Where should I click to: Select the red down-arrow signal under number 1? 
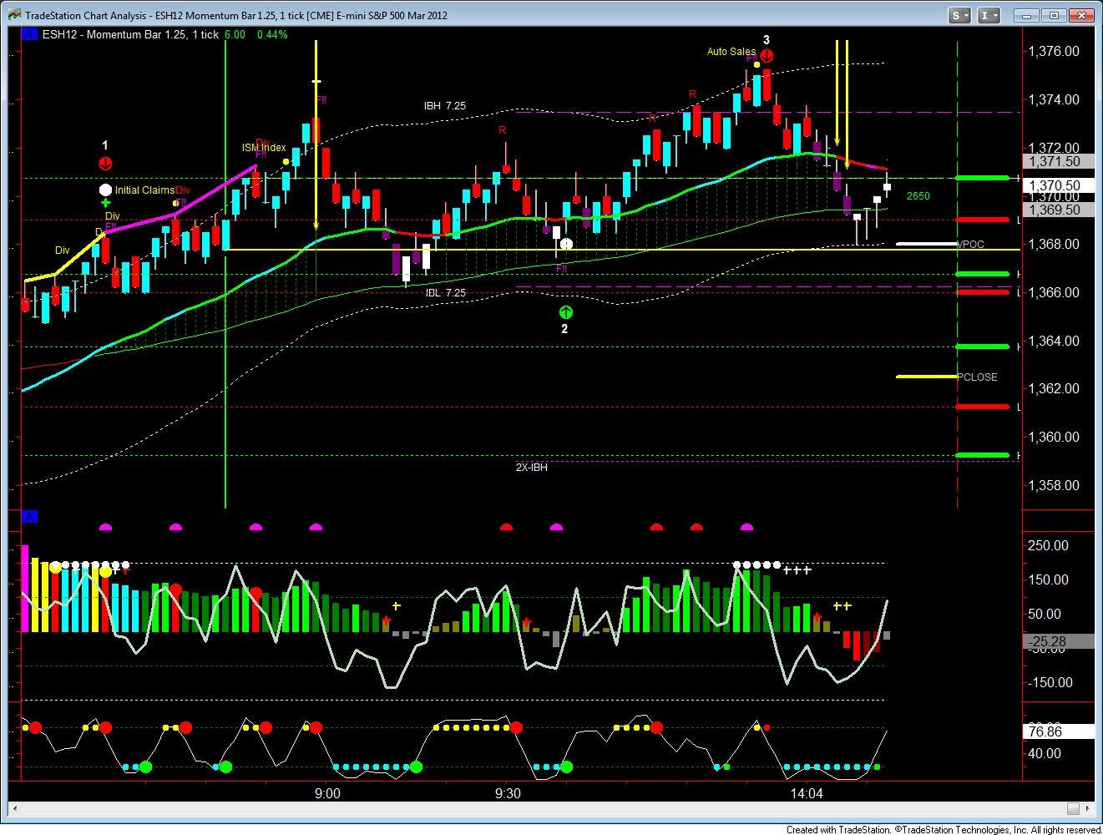tap(105, 164)
